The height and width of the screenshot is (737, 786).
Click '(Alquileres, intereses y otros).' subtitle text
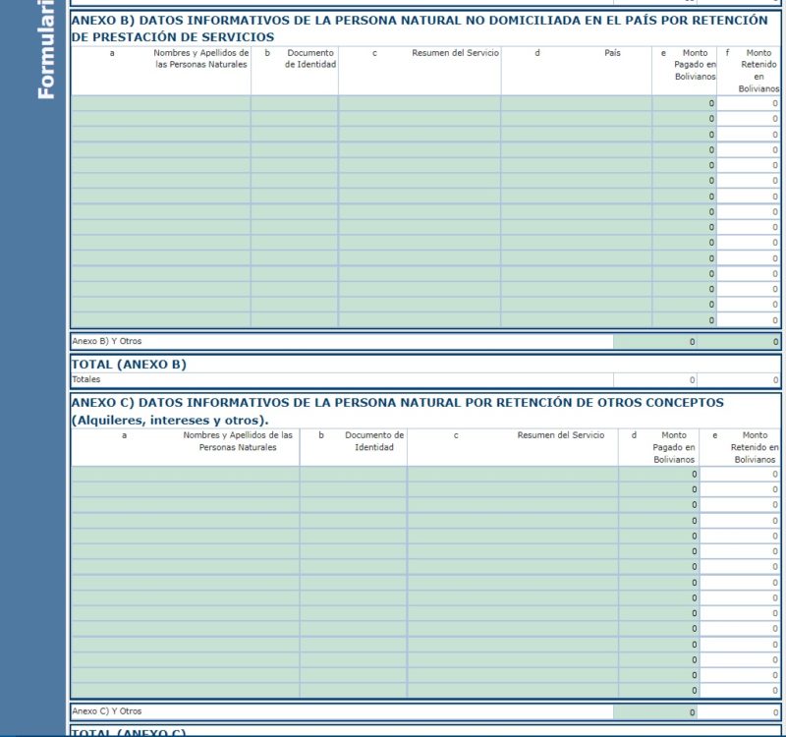[x=170, y=421]
